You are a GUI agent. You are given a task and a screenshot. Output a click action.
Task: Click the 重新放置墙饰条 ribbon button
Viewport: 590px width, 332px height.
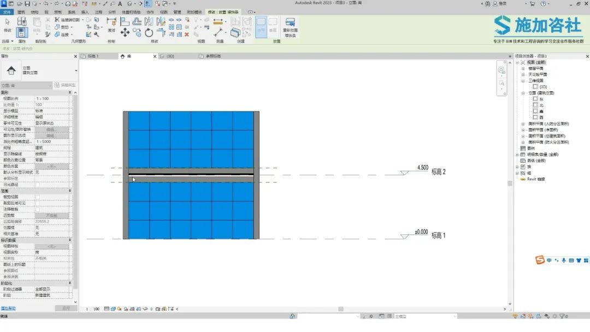[x=290, y=27]
